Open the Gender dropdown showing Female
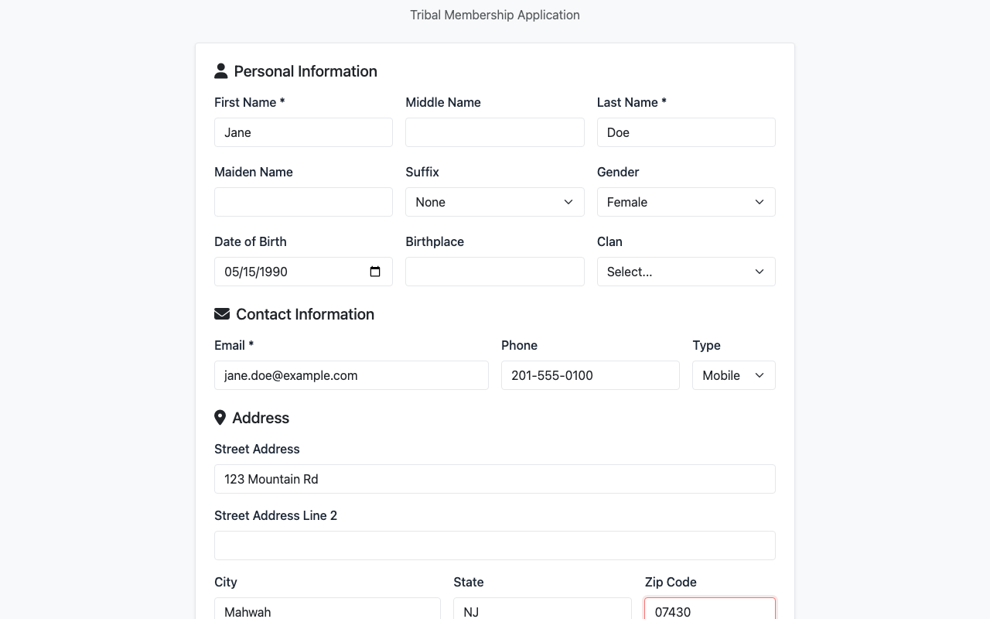Viewport: 990px width, 619px height. click(685, 202)
